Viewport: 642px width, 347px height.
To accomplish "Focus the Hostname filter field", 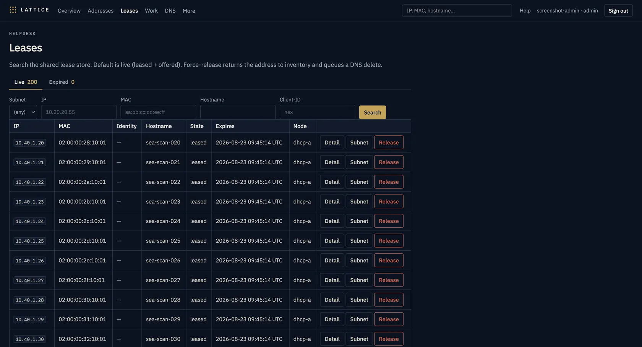I will (x=238, y=112).
